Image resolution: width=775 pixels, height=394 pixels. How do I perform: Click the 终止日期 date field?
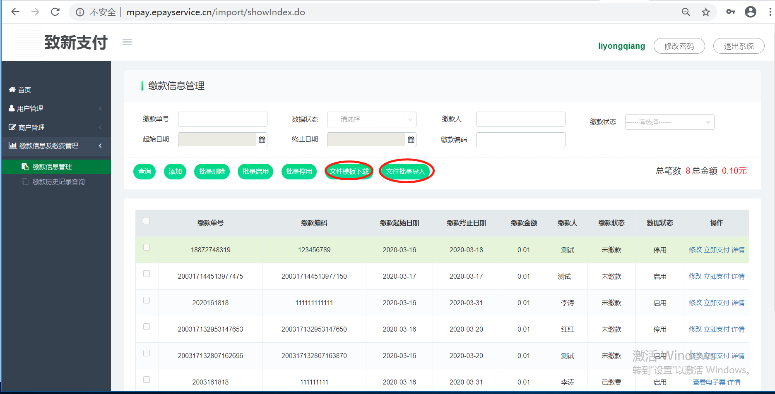click(x=366, y=140)
